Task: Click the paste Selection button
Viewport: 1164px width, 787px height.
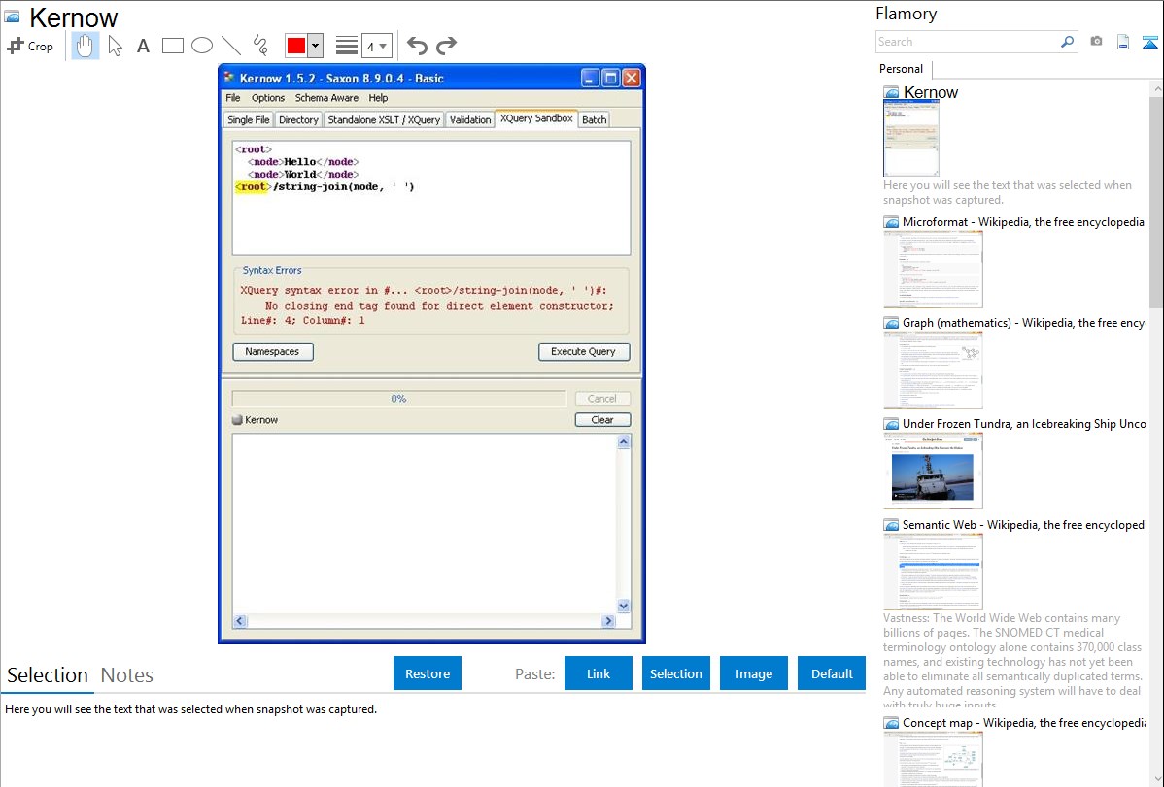Action: tap(675, 673)
